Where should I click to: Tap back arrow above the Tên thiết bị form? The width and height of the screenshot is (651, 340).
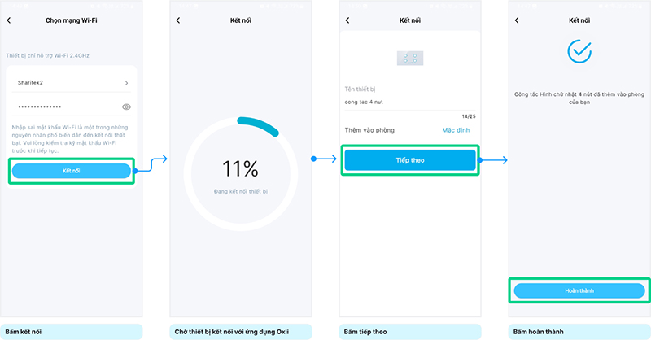coord(347,19)
